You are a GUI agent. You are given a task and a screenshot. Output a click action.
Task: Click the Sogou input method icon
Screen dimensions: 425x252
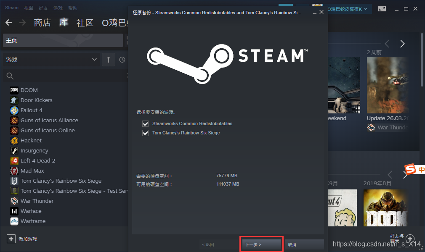pos(410,169)
